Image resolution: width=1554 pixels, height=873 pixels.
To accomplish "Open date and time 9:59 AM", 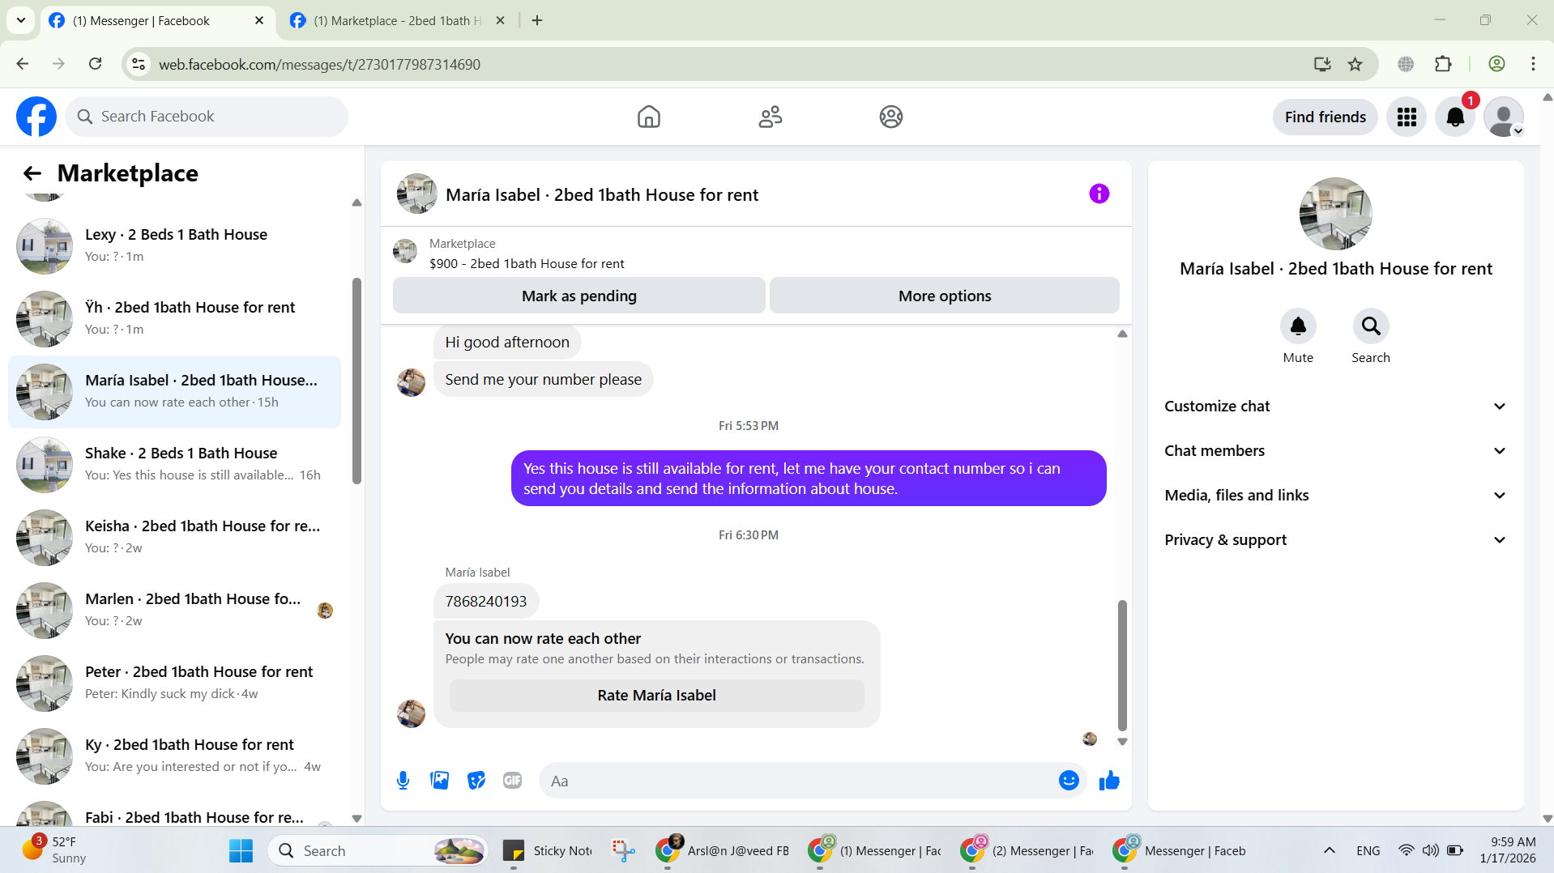I will (1507, 850).
